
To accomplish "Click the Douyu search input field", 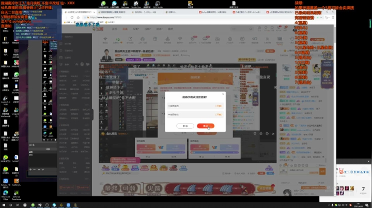I will click(240, 29).
